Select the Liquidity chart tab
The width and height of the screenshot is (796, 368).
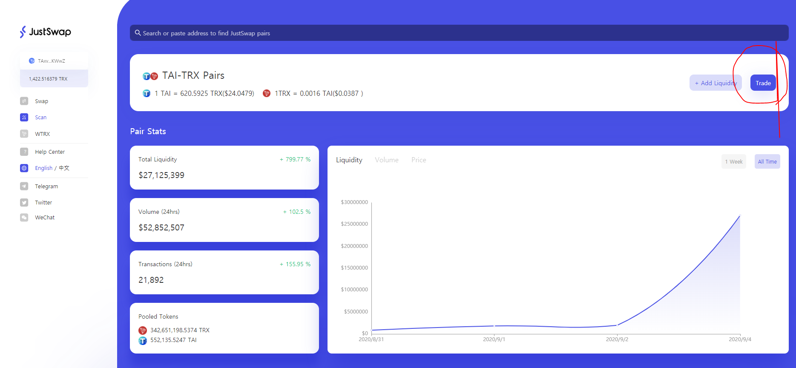pos(349,160)
